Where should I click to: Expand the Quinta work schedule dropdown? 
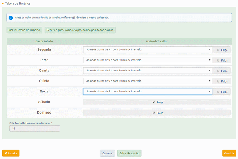147,81
